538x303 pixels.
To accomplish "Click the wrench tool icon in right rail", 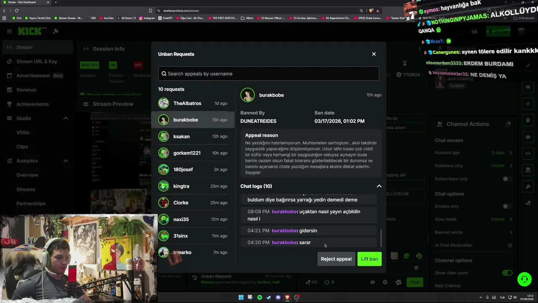I will coord(528,186).
